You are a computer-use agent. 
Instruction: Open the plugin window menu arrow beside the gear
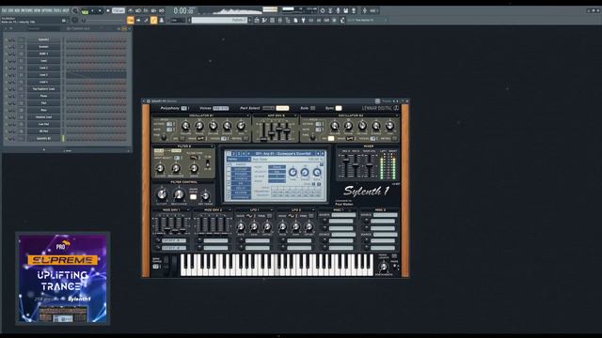(x=144, y=101)
